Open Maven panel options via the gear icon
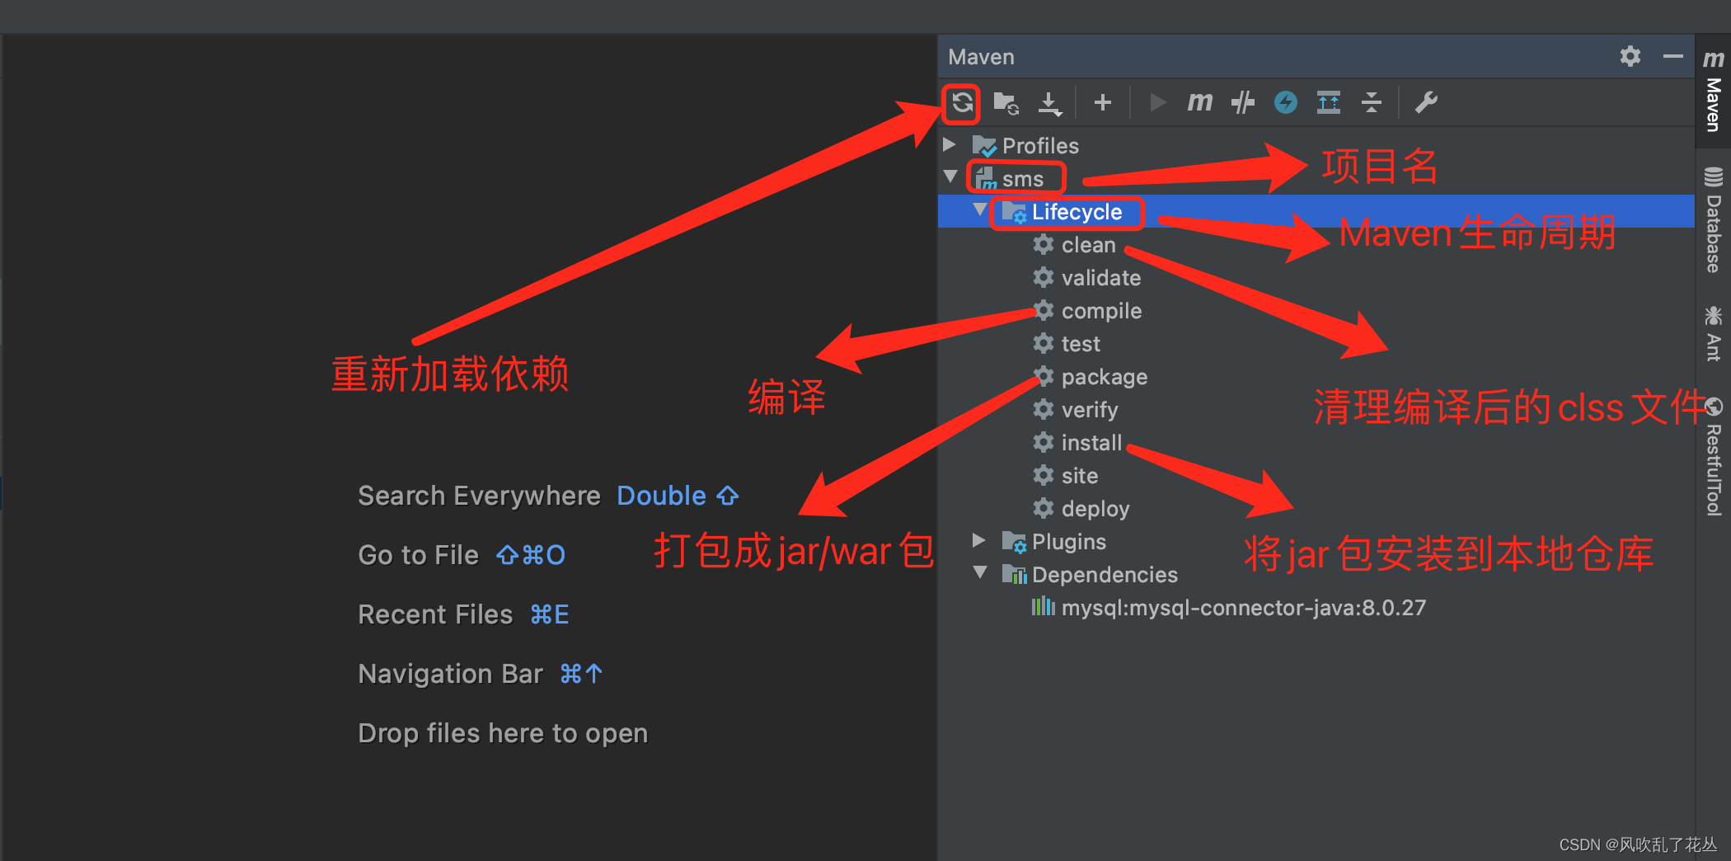The image size is (1731, 861). point(1630,56)
